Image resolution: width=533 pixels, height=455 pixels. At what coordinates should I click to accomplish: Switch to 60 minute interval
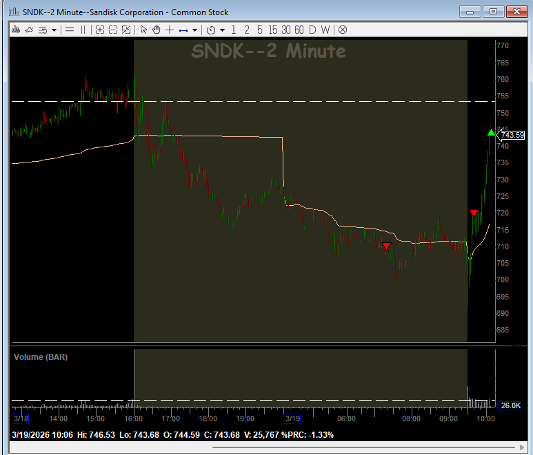[x=299, y=30]
